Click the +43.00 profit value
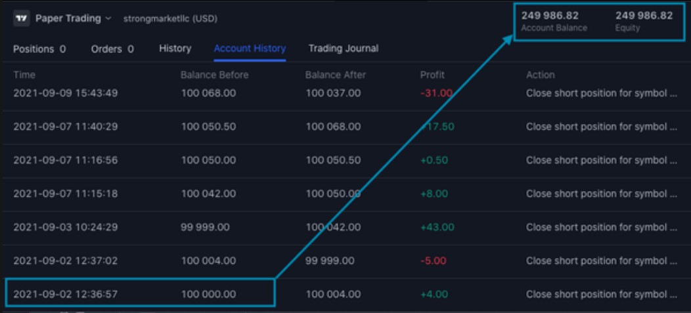 [437, 227]
